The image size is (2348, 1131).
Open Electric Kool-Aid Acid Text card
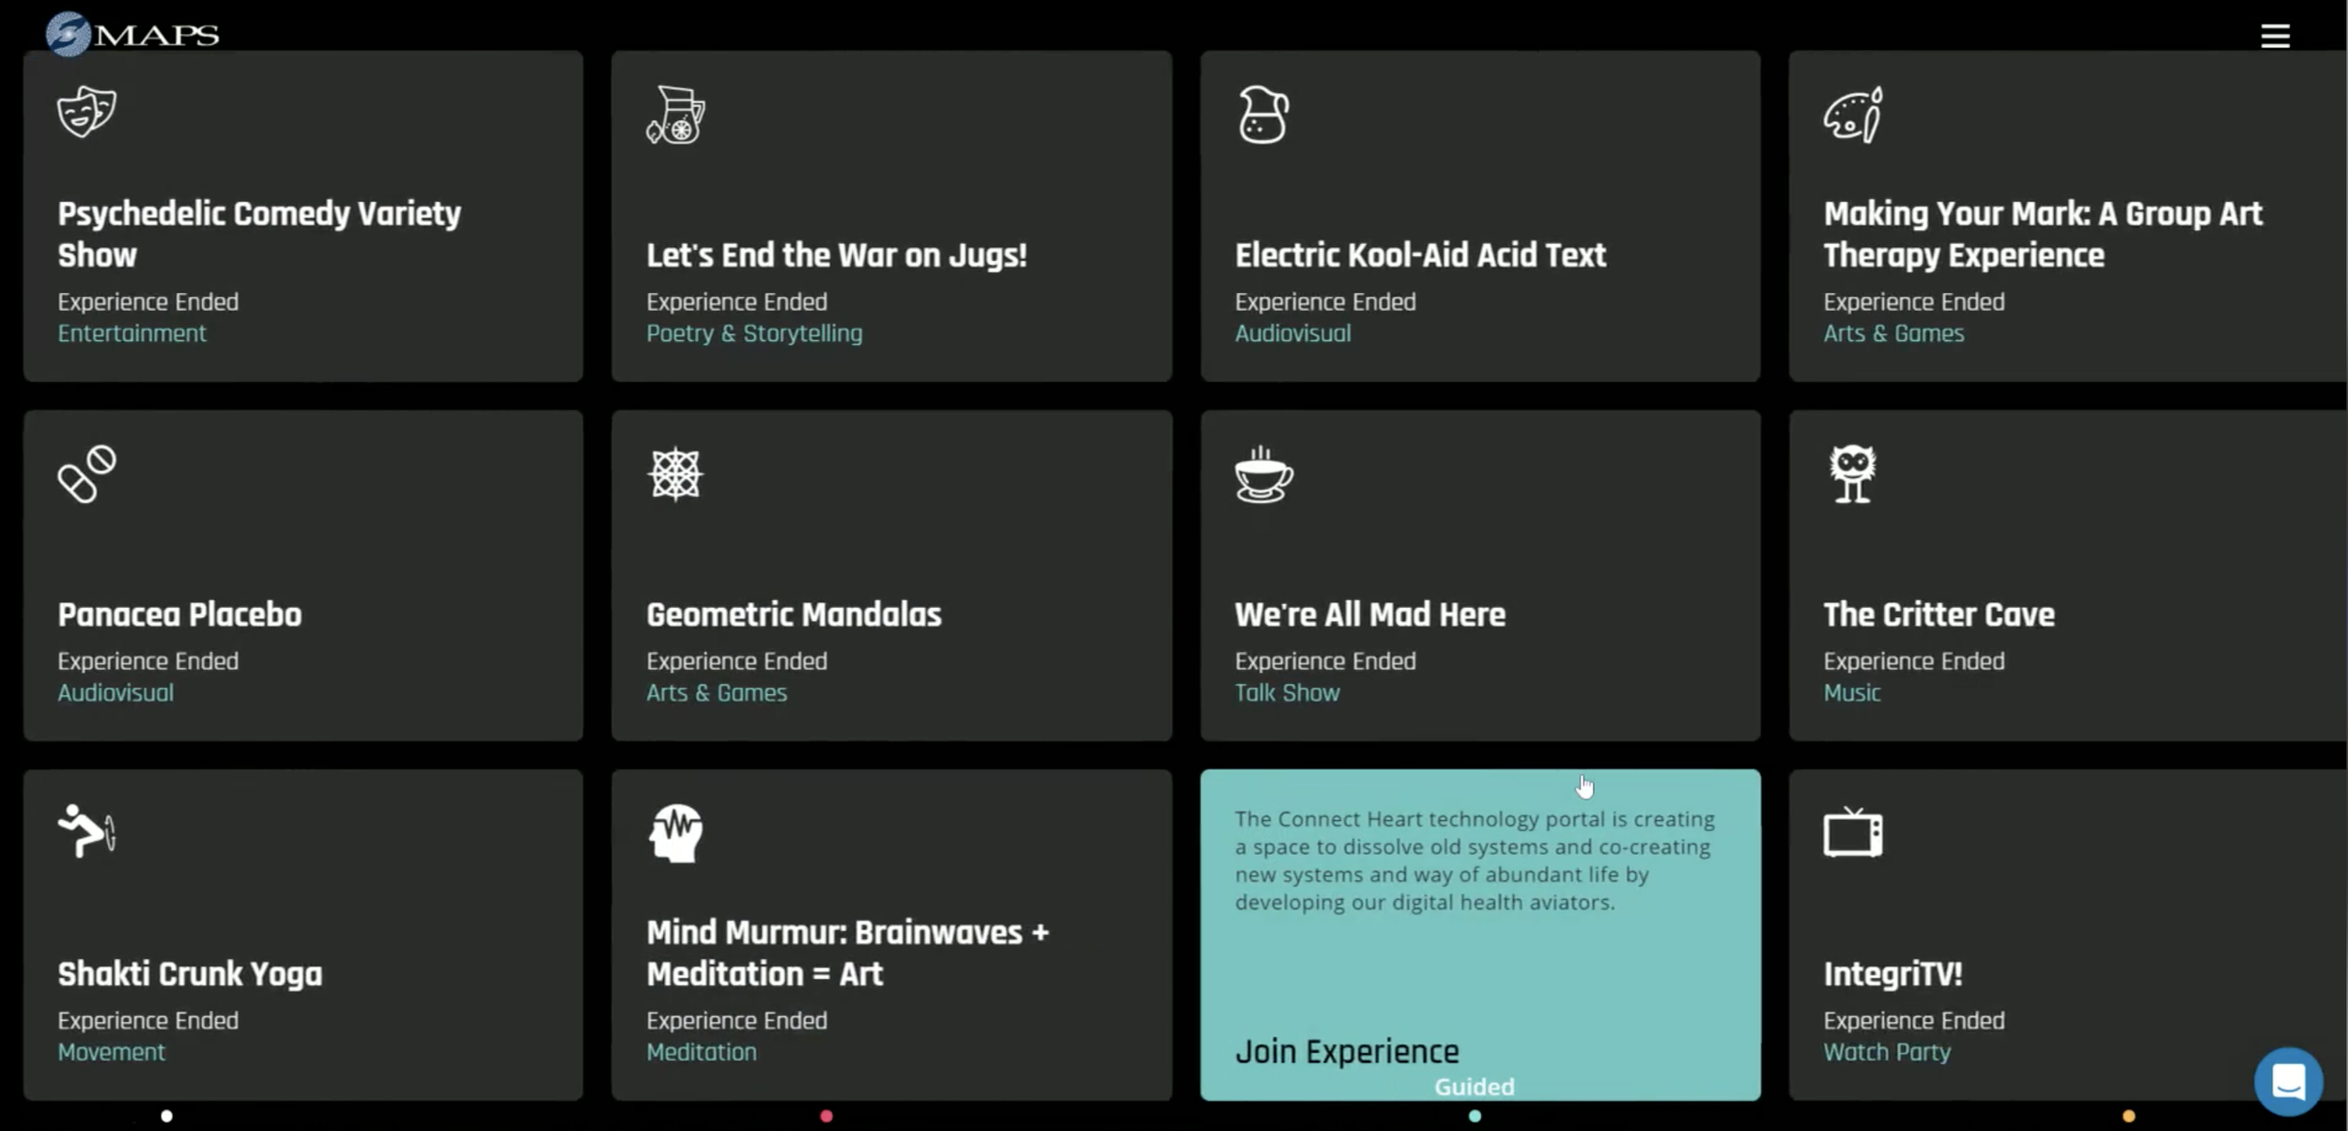1419,256
